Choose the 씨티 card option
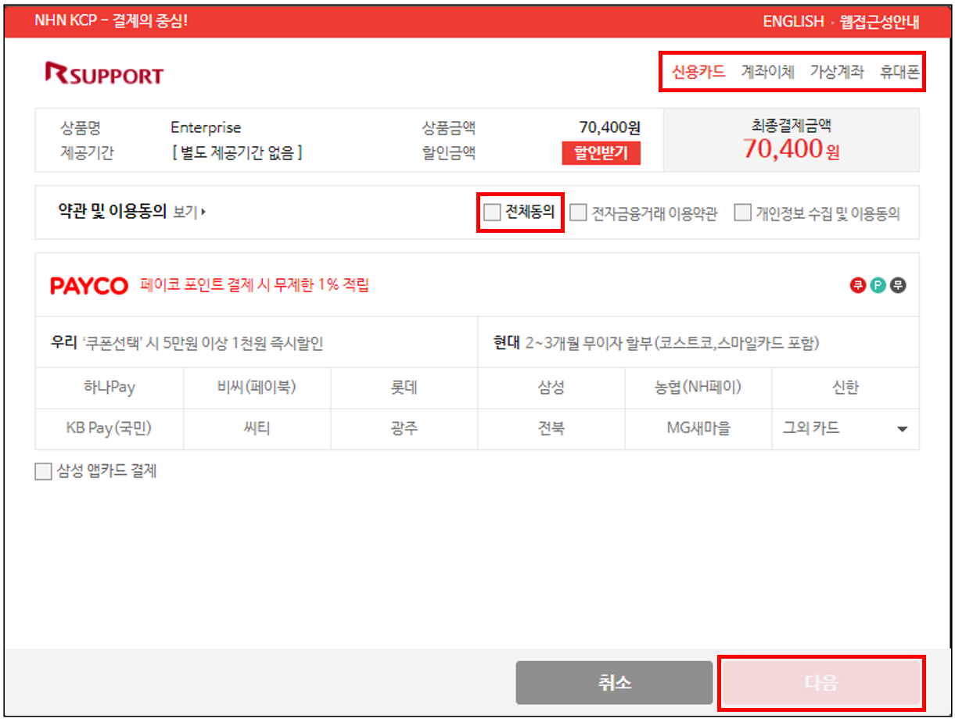955x722 pixels. coord(257,429)
